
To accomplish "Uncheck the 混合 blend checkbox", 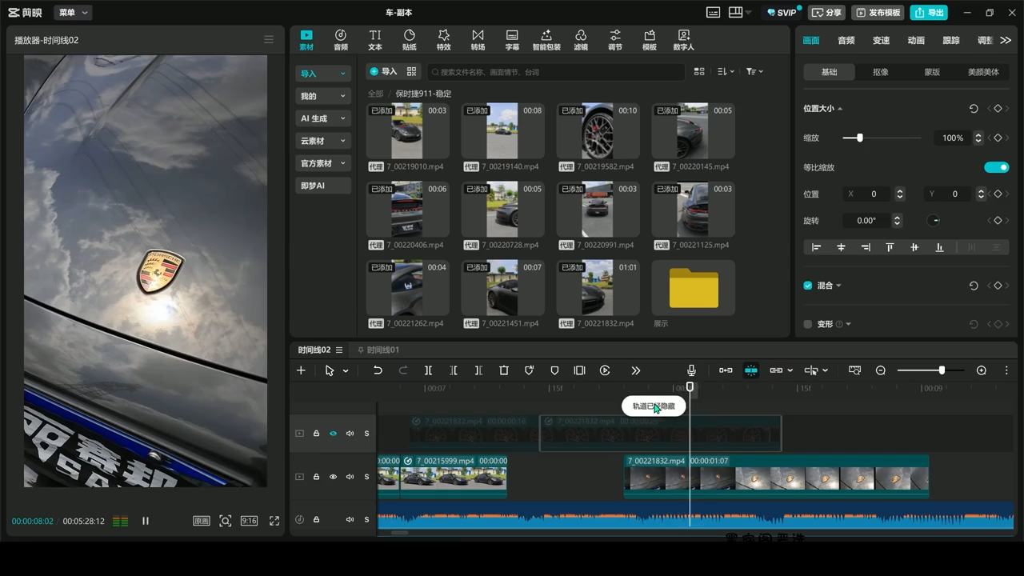I will pyautogui.click(x=808, y=286).
